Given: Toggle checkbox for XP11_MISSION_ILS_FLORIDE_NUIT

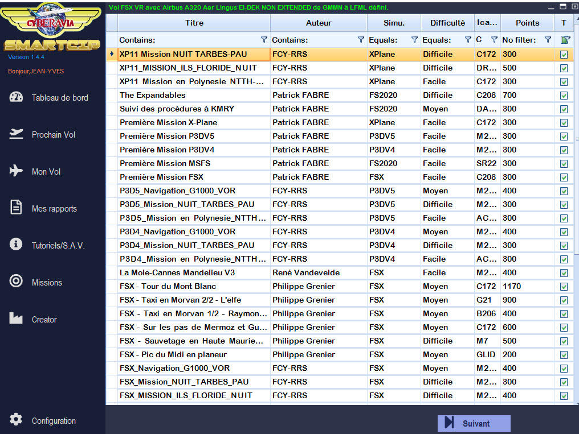Looking at the screenshot, I should coord(564,68).
